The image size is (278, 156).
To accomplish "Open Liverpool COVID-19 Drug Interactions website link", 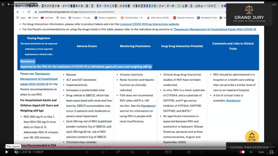I will (x=149, y=24).
